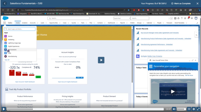Select the Service app icon

(x=6, y=36)
